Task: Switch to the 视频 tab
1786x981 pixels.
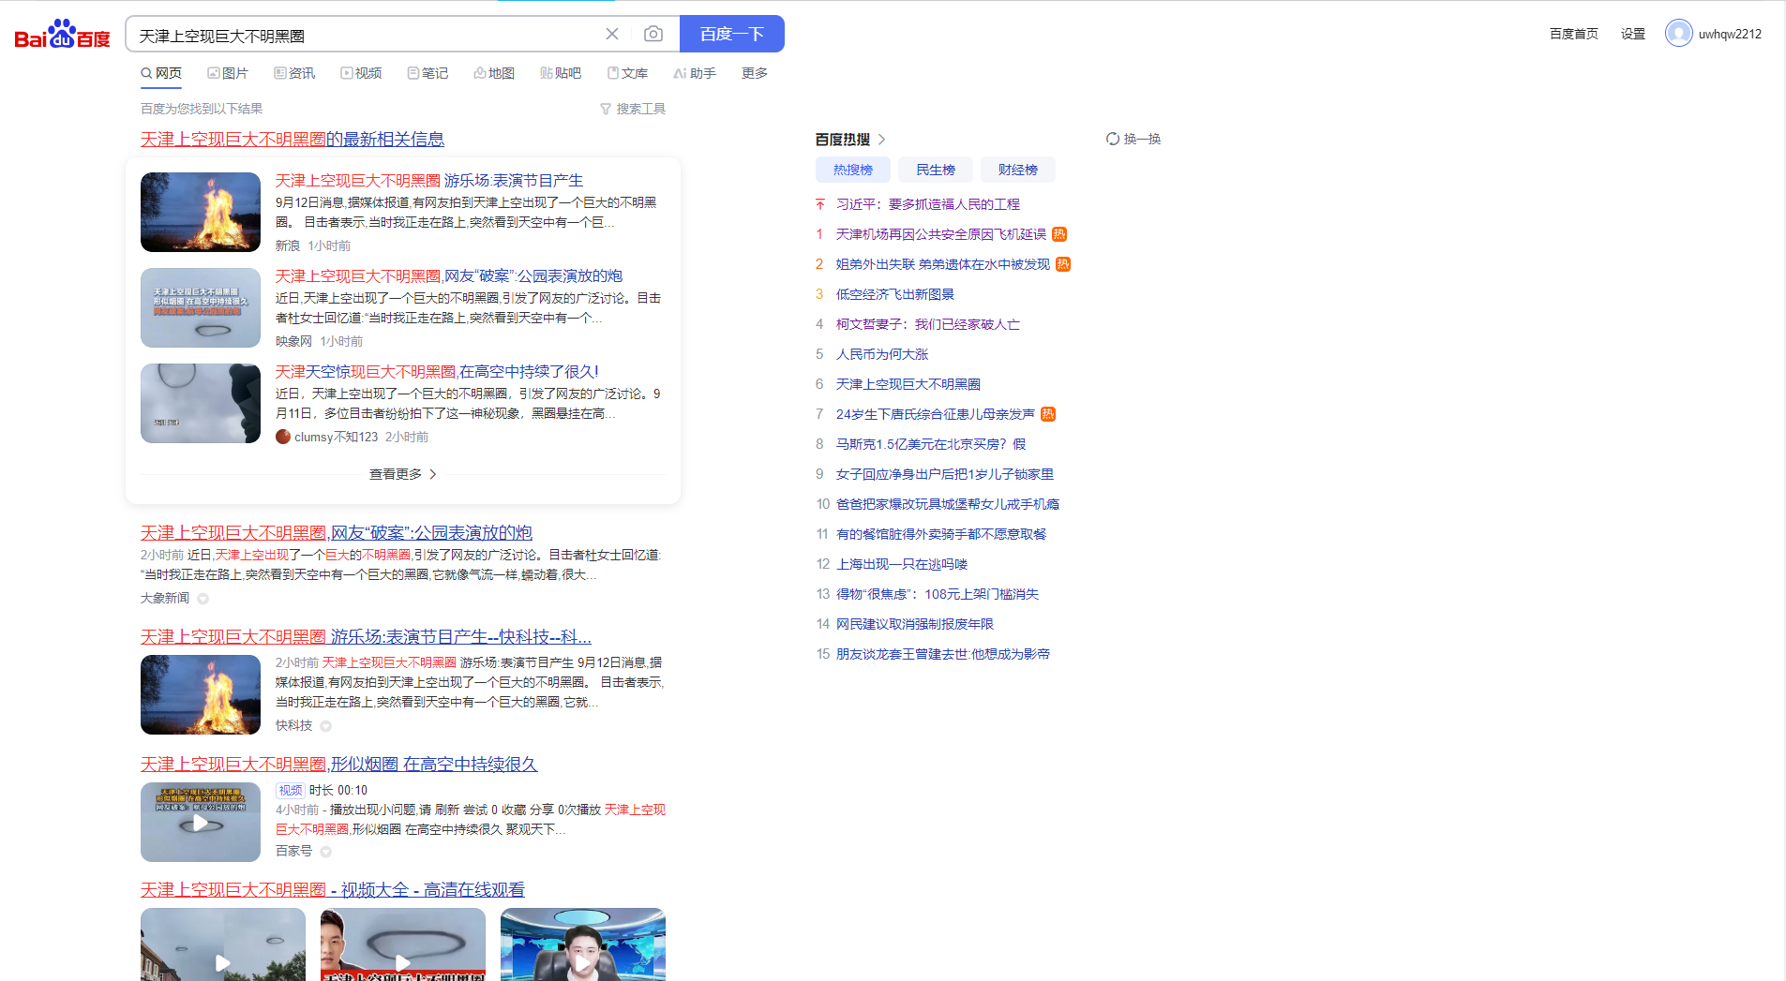Action: (x=361, y=73)
